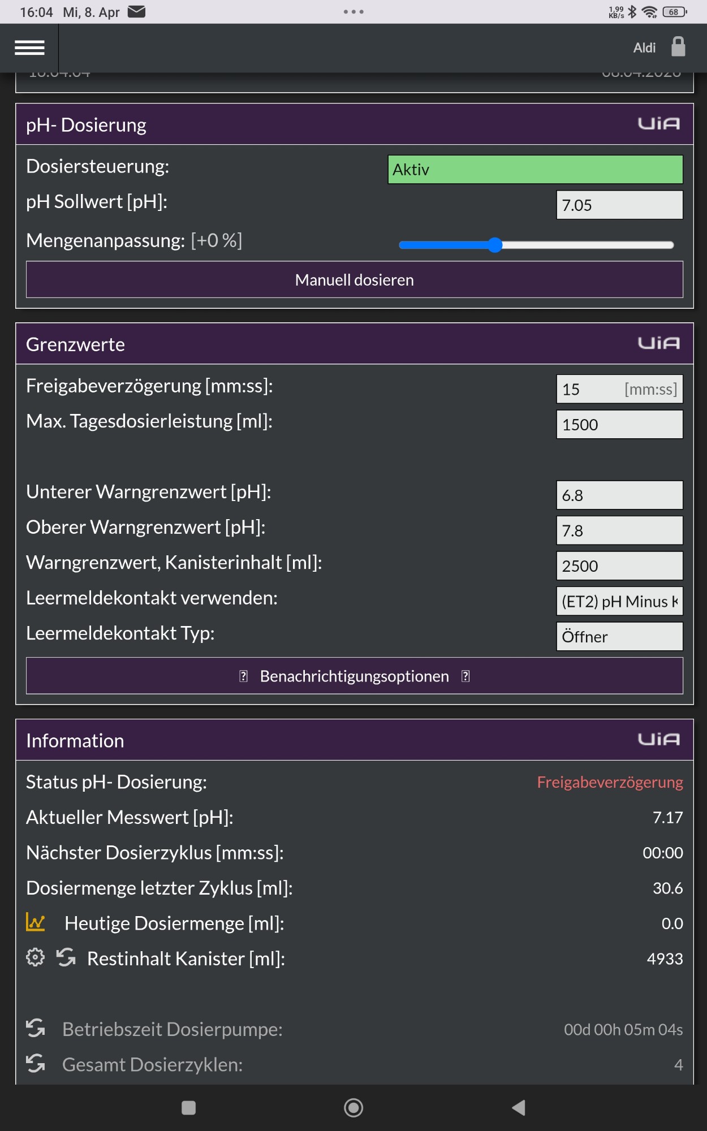Reset Betriebszeit Dosierpumpe counter
The image size is (707, 1131).
(x=36, y=1028)
